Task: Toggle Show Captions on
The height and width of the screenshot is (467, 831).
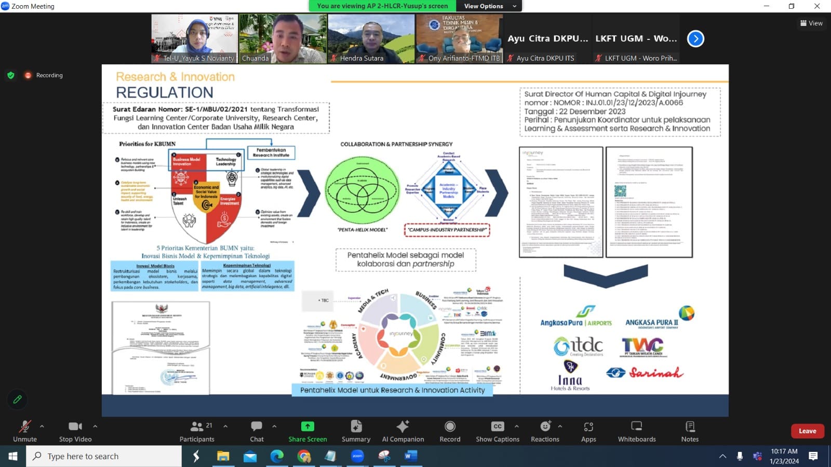Action: click(497, 431)
